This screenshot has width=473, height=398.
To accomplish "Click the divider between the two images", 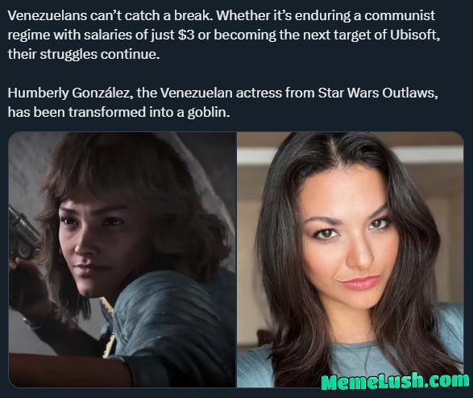I will click(x=236, y=259).
